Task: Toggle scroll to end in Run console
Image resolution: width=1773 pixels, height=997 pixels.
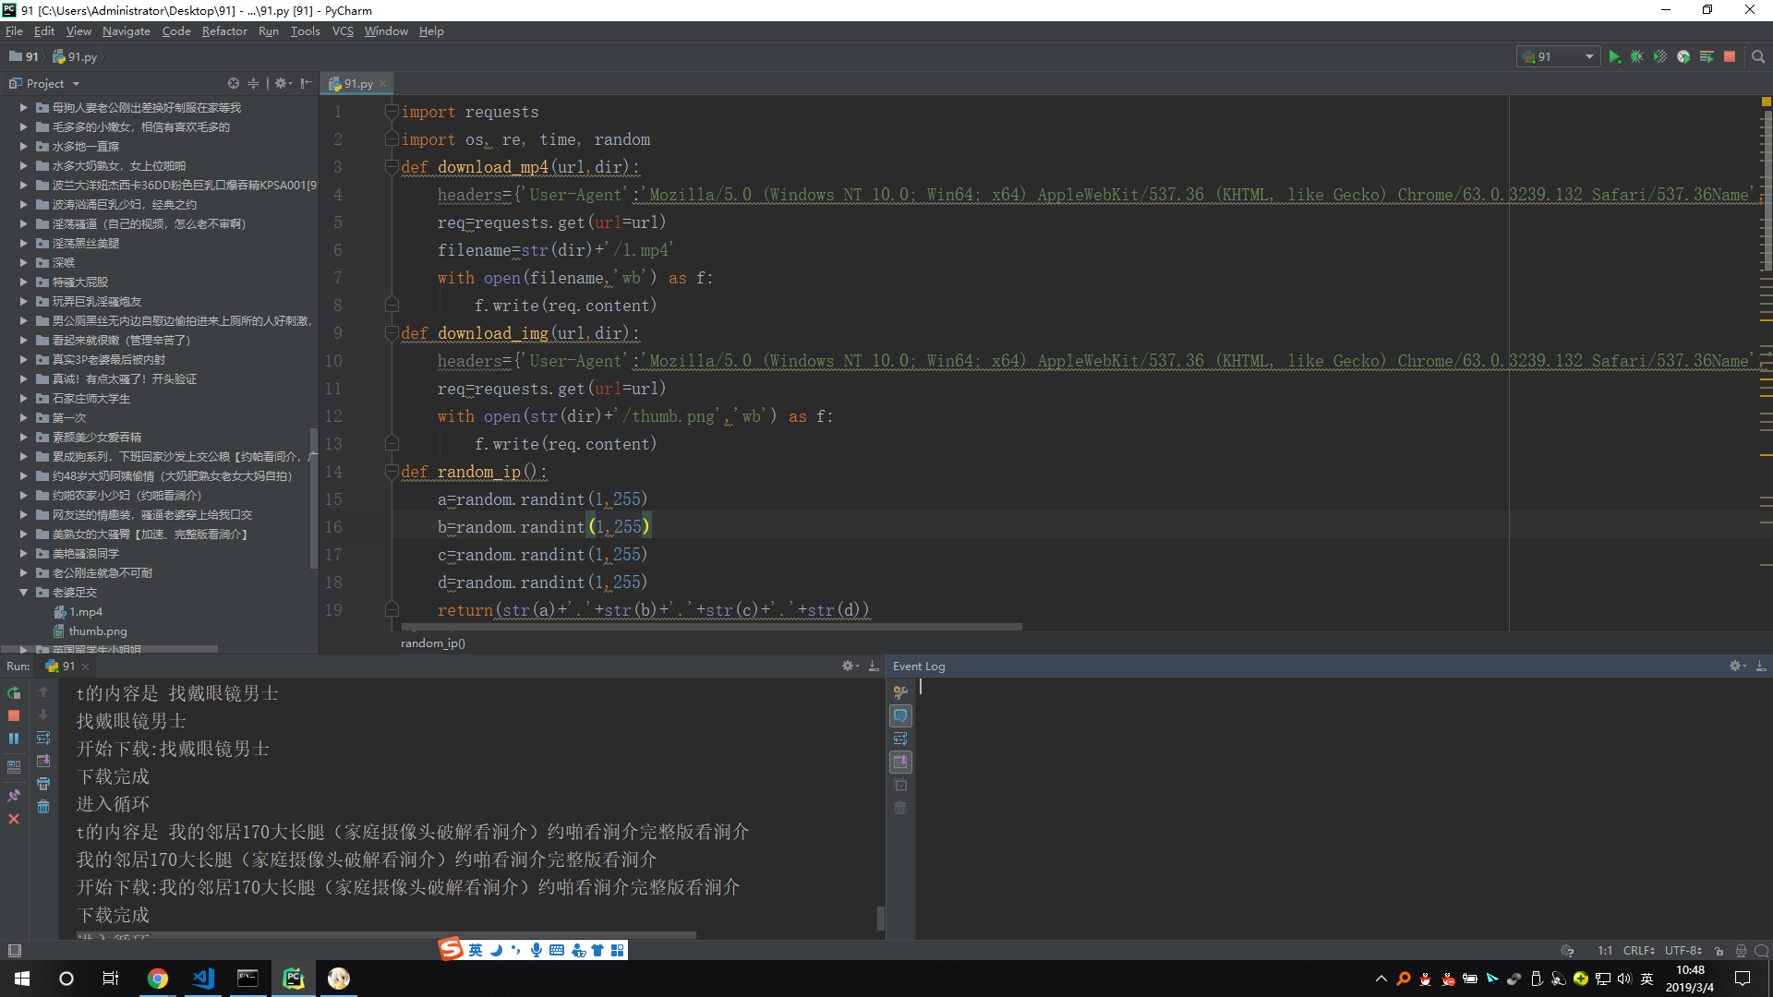Action: point(43,761)
